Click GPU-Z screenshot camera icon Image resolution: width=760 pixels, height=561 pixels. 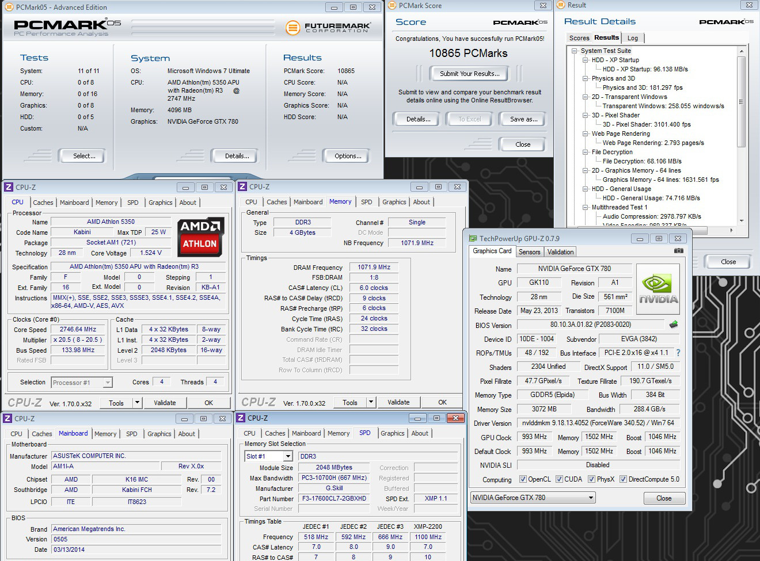[x=679, y=251]
